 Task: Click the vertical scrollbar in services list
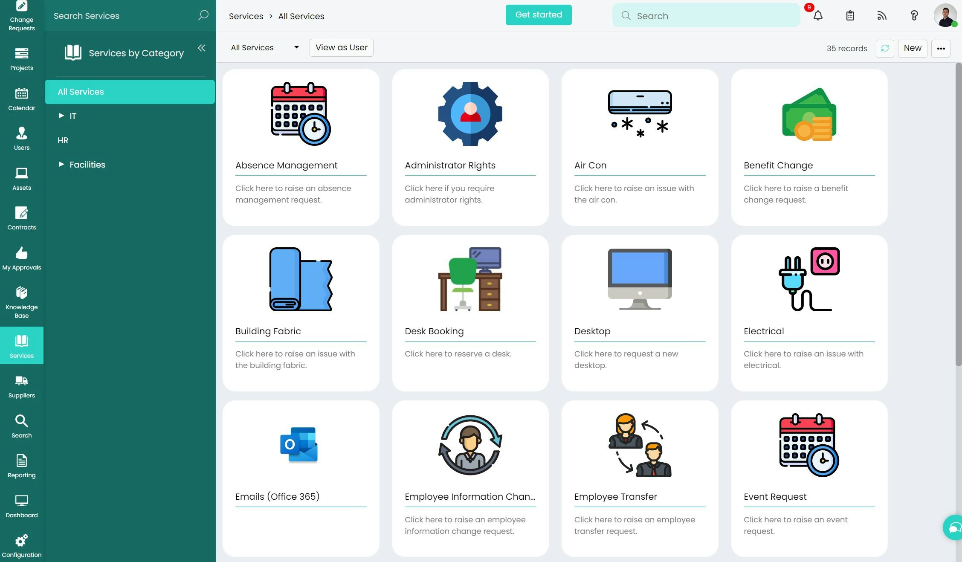(x=958, y=213)
